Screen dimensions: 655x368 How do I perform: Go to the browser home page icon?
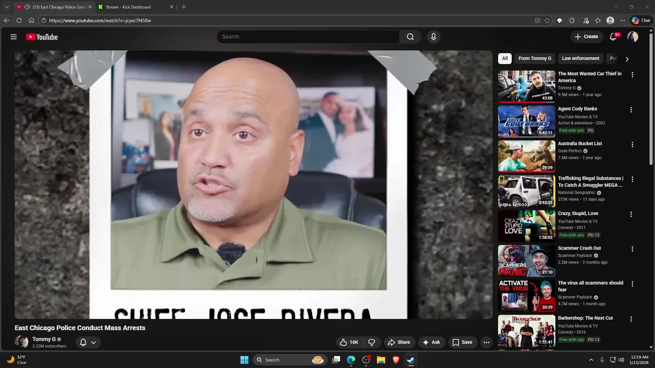[31, 20]
